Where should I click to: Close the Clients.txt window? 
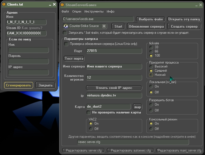54,4
